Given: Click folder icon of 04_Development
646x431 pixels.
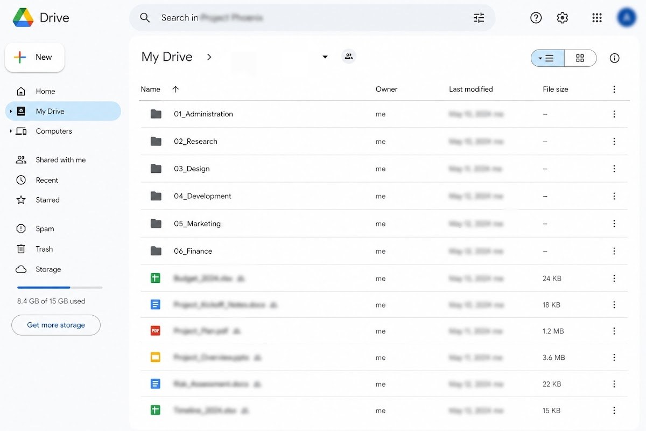Looking at the screenshot, I should (x=156, y=196).
